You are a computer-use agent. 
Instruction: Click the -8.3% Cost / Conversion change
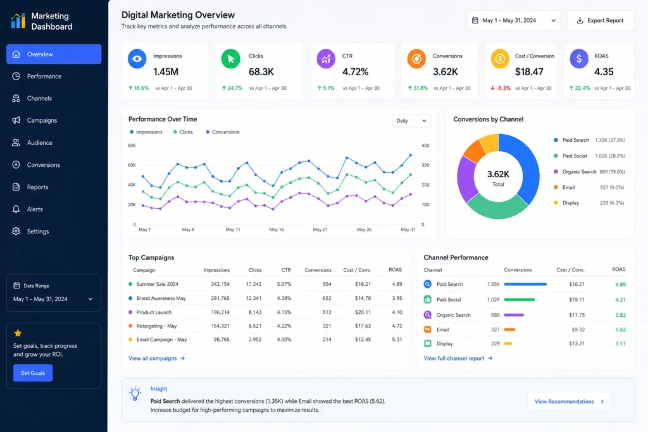click(501, 88)
